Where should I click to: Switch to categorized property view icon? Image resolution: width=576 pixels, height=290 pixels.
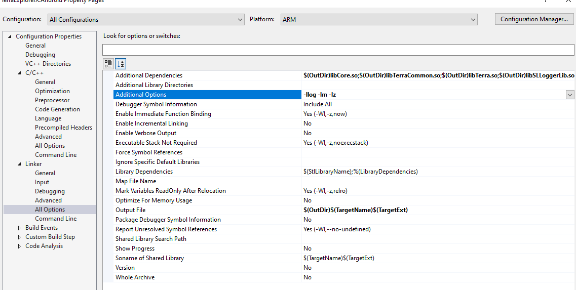[108, 63]
